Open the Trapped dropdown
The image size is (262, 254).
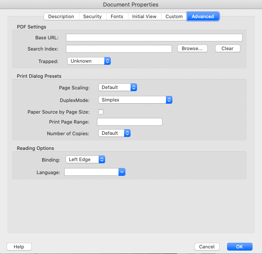pos(89,61)
